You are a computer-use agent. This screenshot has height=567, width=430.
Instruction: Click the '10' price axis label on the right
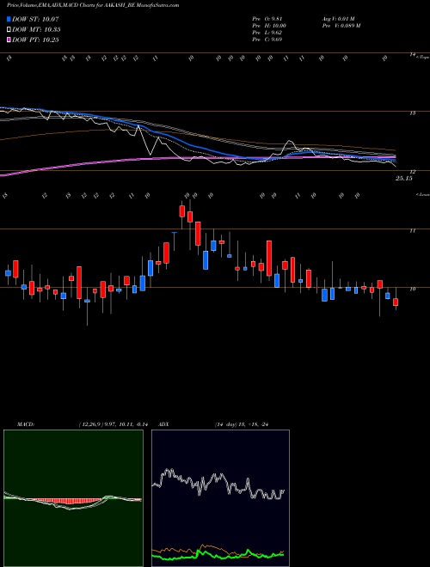pyautogui.click(x=412, y=289)
